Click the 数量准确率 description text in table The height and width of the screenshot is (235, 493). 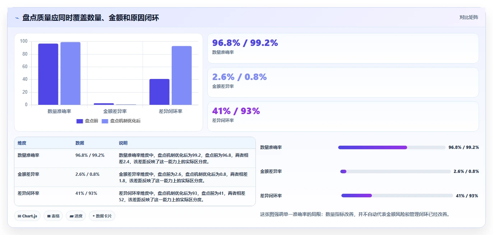(184, 159)
